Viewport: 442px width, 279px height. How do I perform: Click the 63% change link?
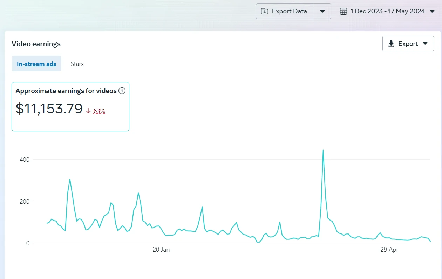pos(100,111)
